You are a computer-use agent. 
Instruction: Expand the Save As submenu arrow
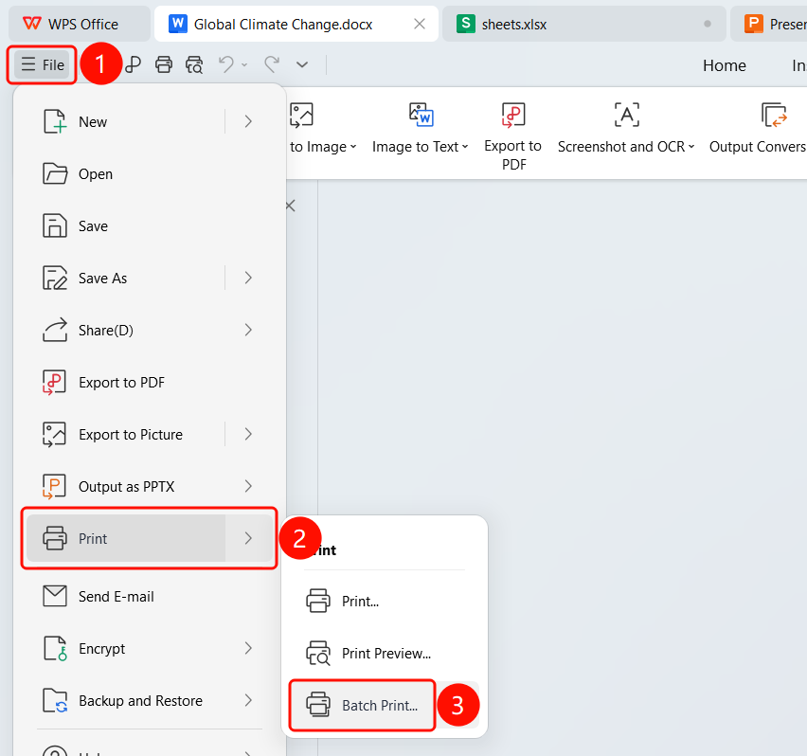[248, 278]
